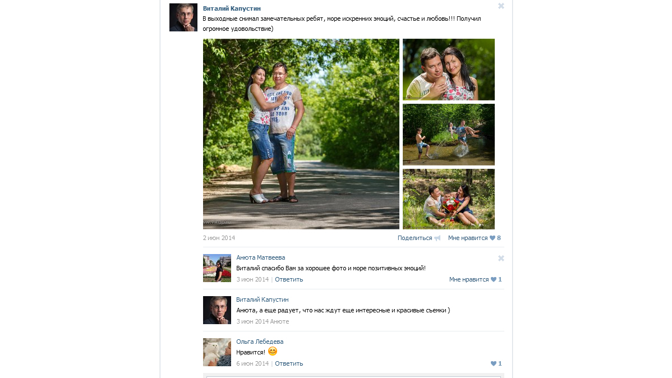Image resolution: width=672 pixels, height=378 pixels.
Task: Open the post date 2 июн 2014
Action: coord(219,238)
